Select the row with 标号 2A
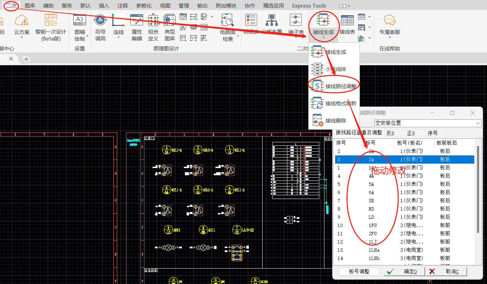 [x=405, y=151]
